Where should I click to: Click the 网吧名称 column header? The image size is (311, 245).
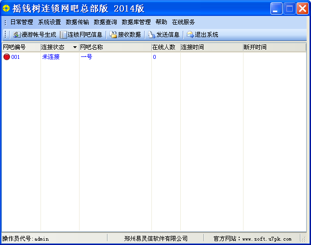pos(115,47)
